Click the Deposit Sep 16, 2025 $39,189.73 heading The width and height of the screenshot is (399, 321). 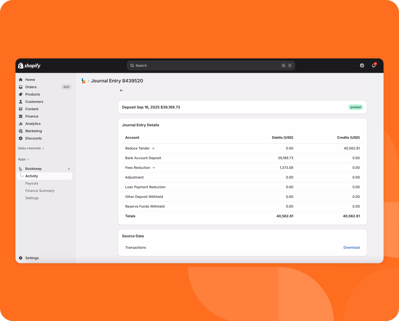151,107
